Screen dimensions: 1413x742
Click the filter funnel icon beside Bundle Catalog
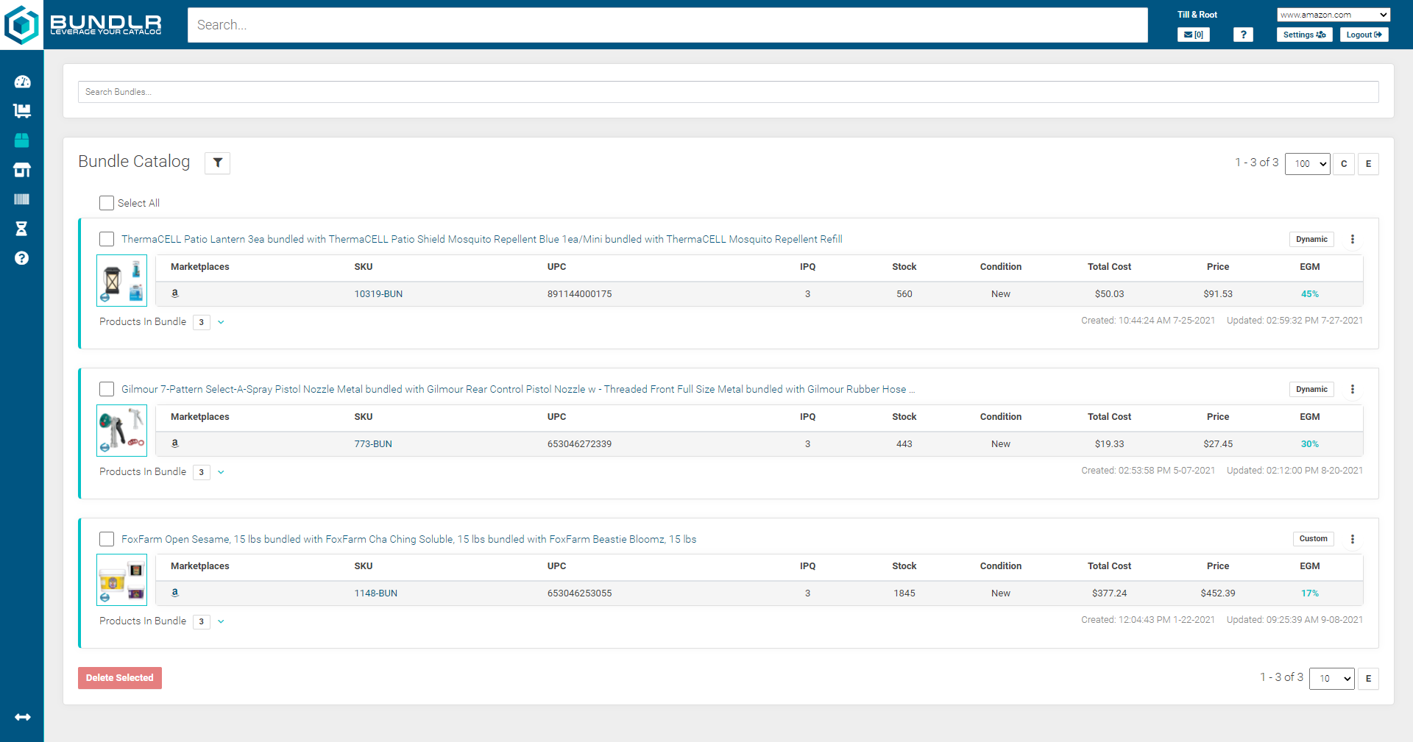[x=217, y=163]
